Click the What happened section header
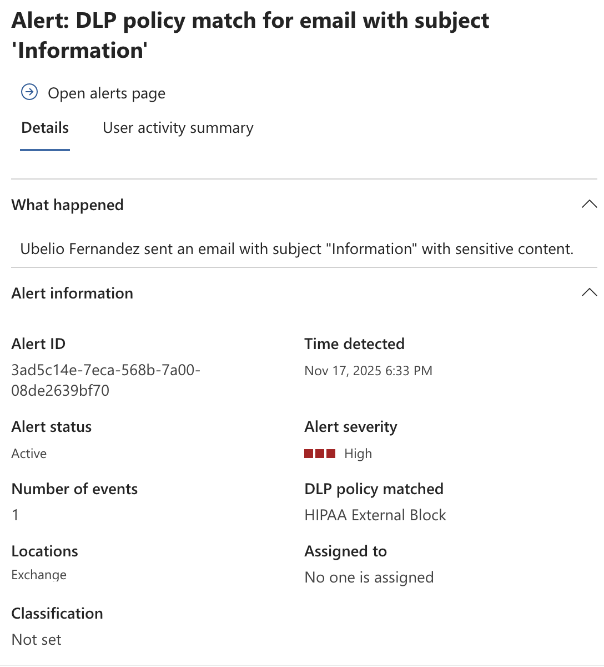Screen dimensions: 604x667 tap(68, 205)
